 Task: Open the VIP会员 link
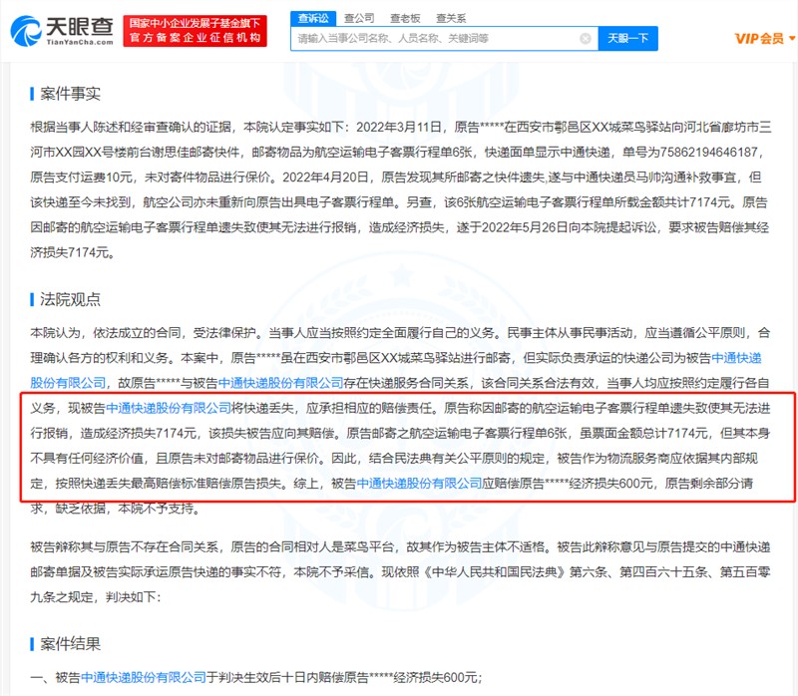pos(759,39)
